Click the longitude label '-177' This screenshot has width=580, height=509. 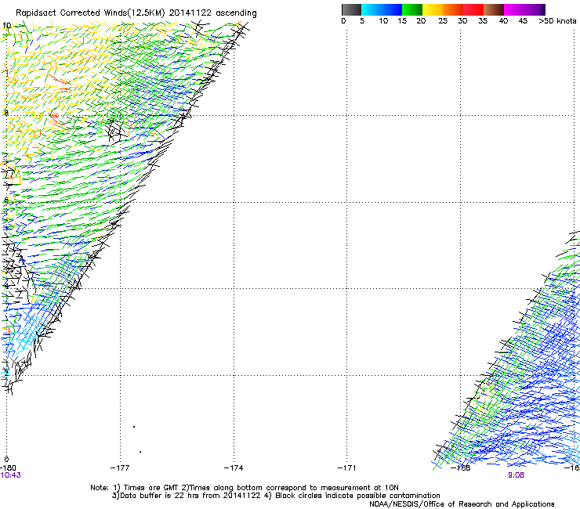(x=120, y=468)
